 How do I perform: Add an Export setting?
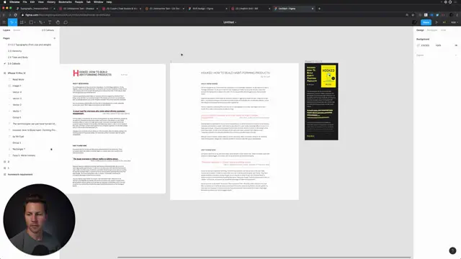point(456,55)
